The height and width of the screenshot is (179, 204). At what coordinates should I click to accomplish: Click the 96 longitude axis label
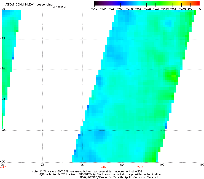[x=82, y=165]
